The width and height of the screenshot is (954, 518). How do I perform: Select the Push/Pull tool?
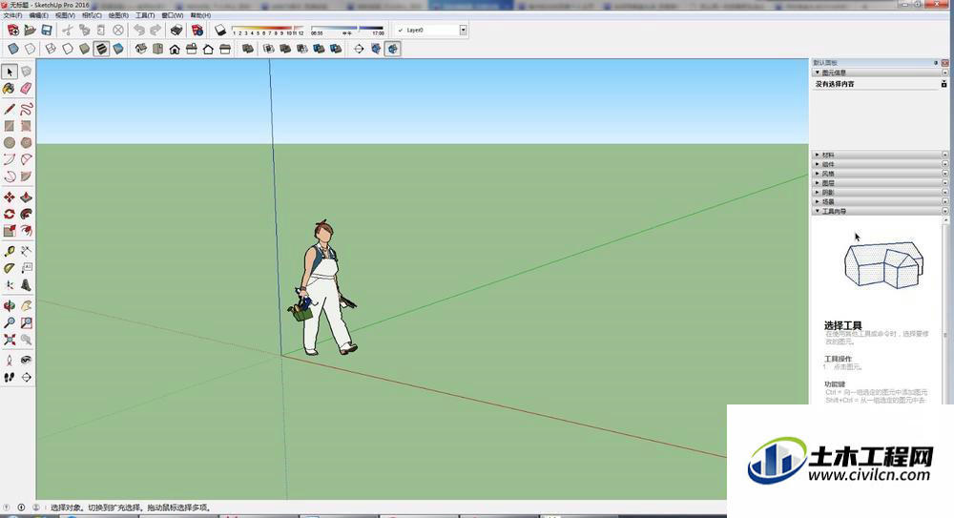click(26, 197)
